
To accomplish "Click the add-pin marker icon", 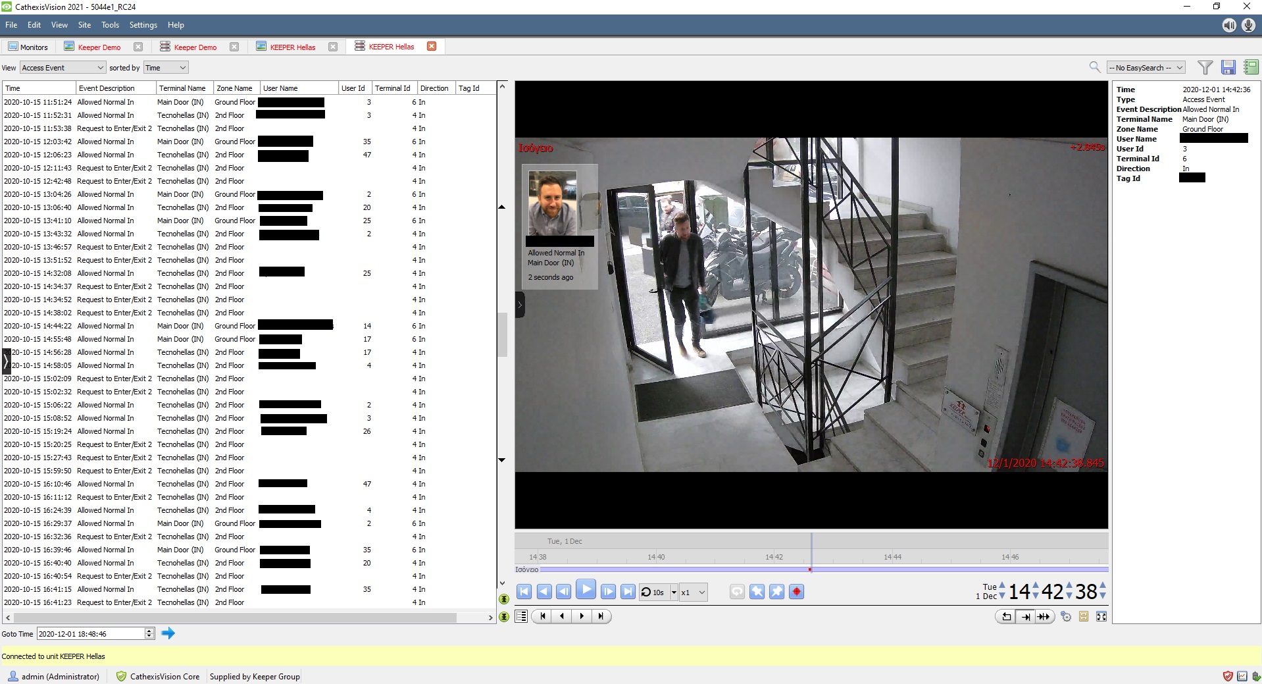I will tap(777, 592).
